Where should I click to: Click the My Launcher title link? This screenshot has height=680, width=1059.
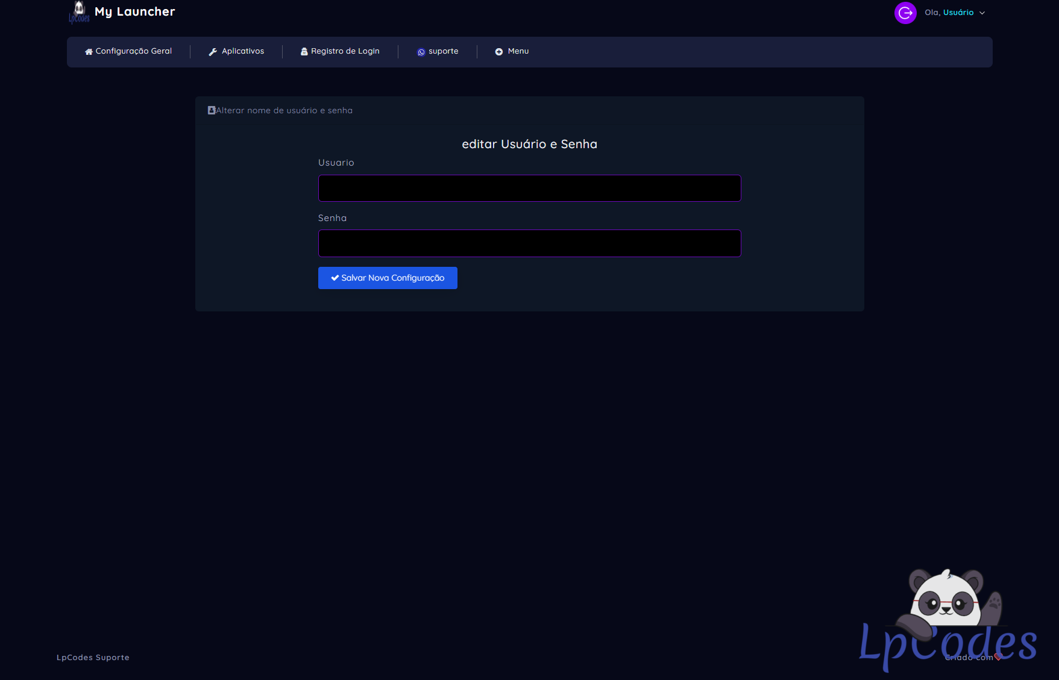click(135, 11)
